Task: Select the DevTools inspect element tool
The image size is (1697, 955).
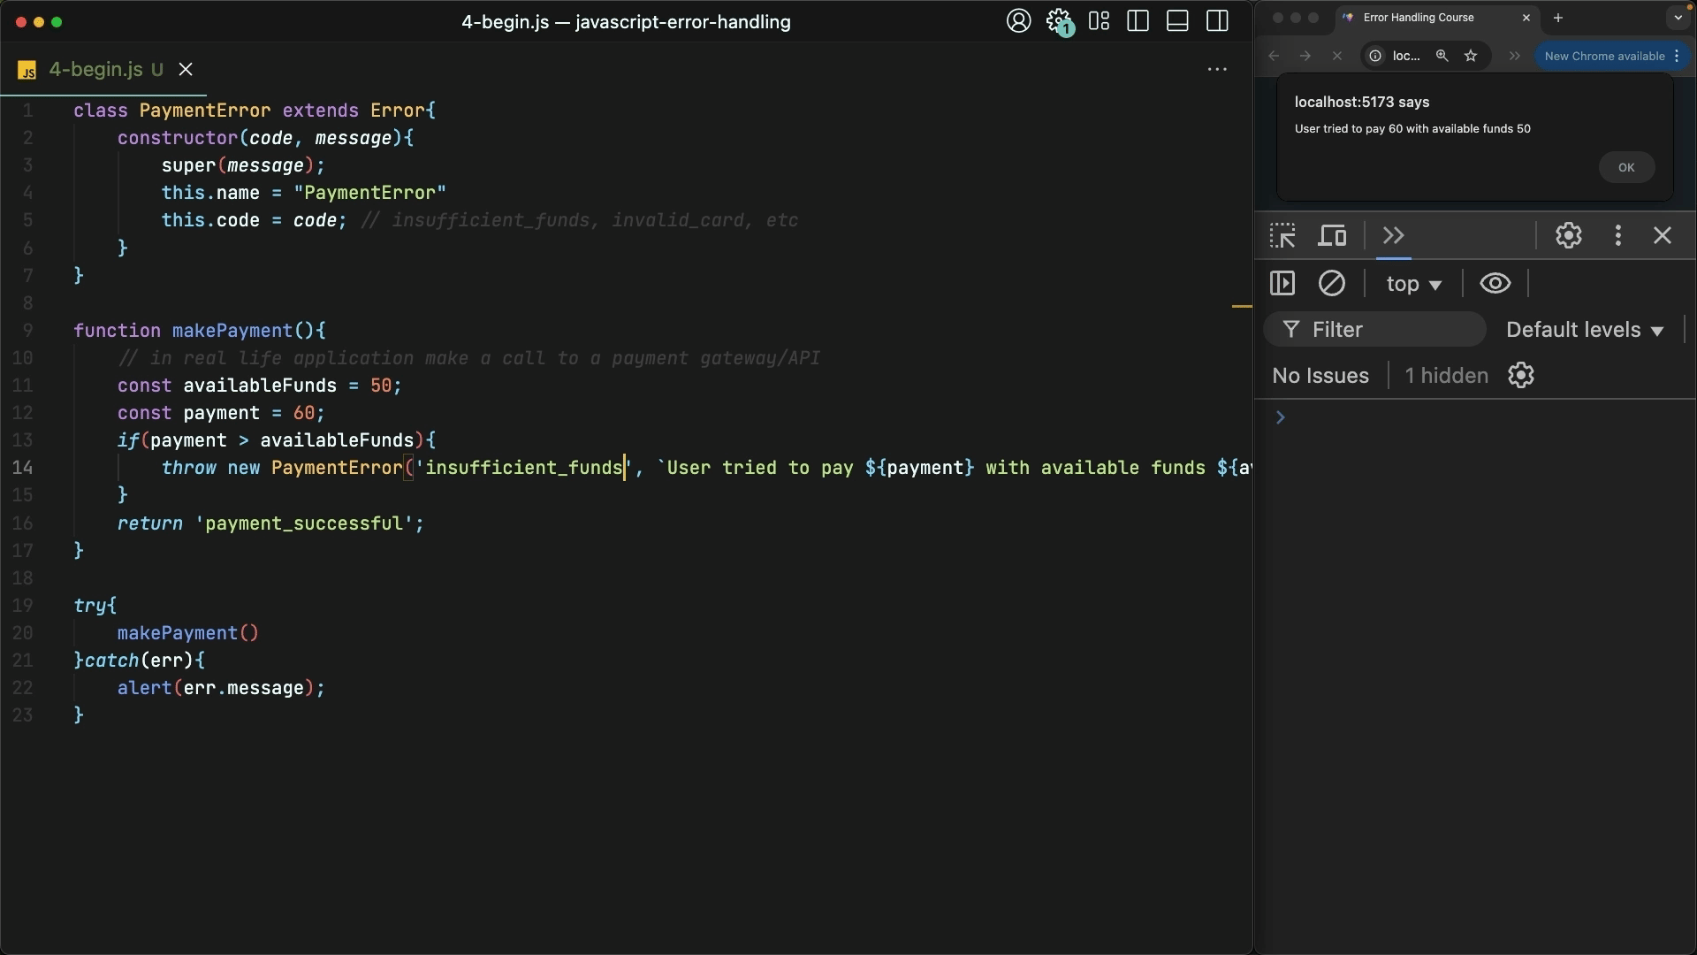Action: [x=1282, y=236]
